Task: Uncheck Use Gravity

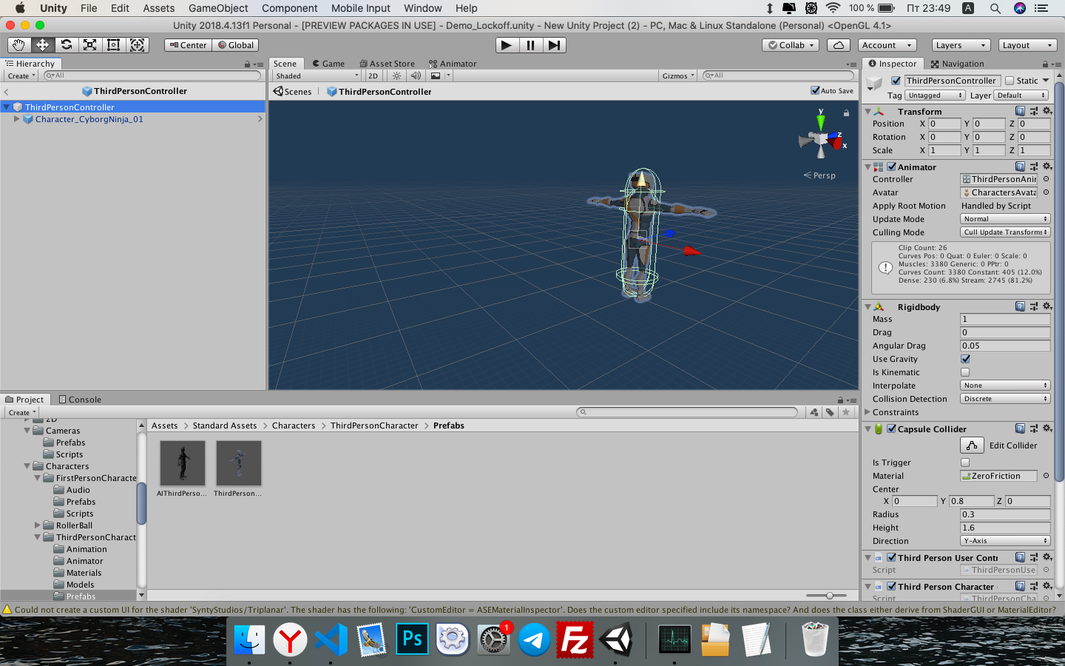Action: click(965, 359)
